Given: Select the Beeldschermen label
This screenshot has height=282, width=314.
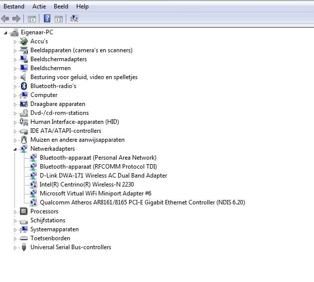Looking at the screenshot, I should 50,68.
